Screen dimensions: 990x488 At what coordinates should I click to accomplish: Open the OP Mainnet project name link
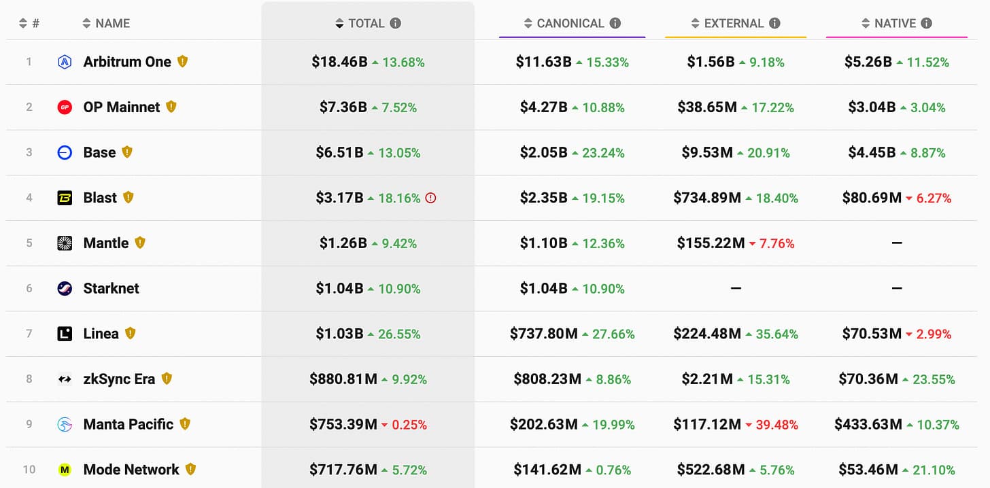click(x=122, y=107)
